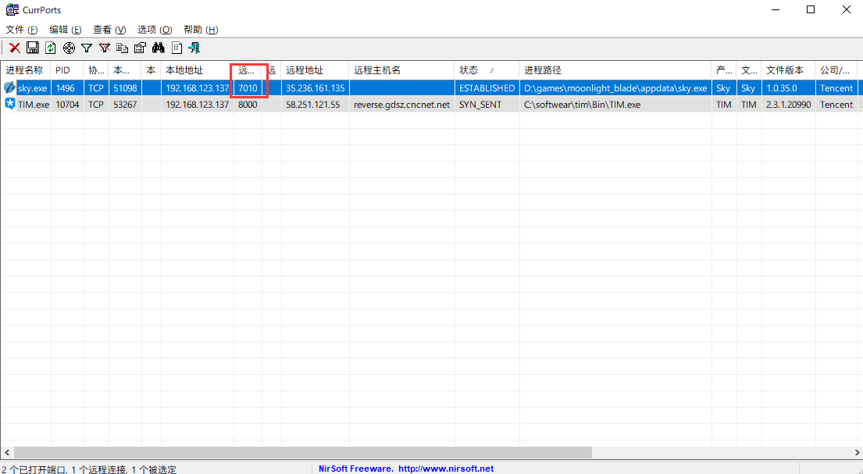Click the HTML report page icon

pos(177,48)
